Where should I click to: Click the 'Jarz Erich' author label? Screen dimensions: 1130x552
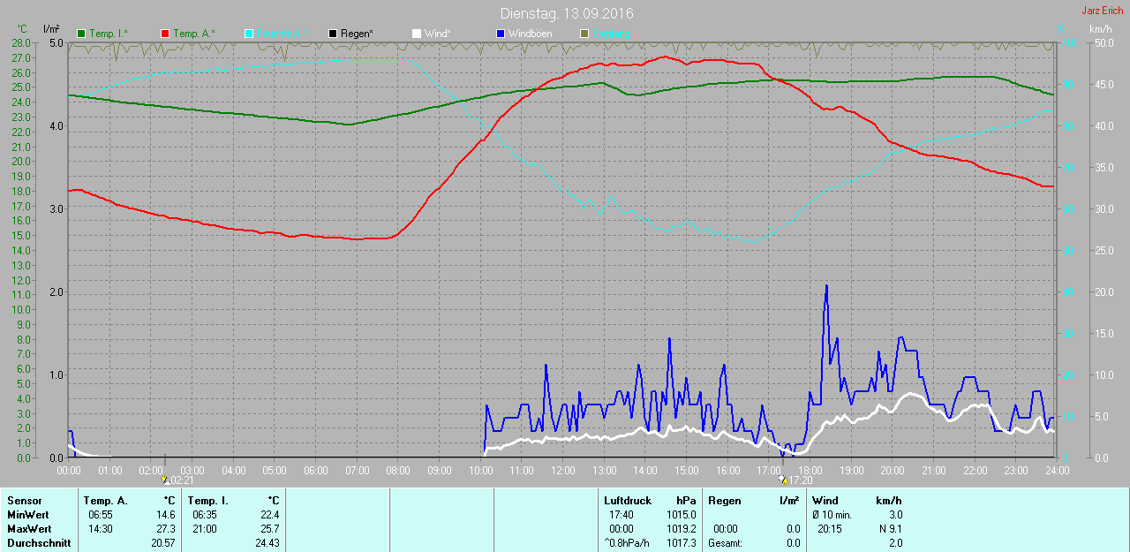pos(1103,11)
